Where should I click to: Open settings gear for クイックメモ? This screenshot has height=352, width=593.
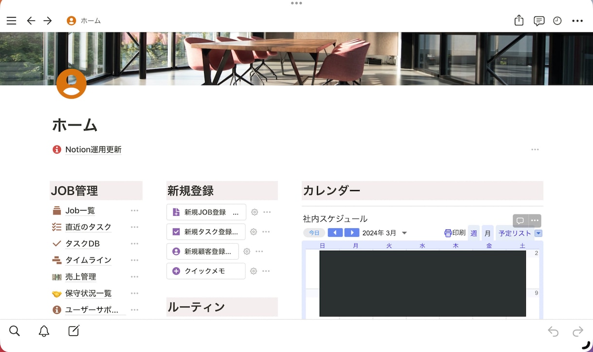(253, 271)
